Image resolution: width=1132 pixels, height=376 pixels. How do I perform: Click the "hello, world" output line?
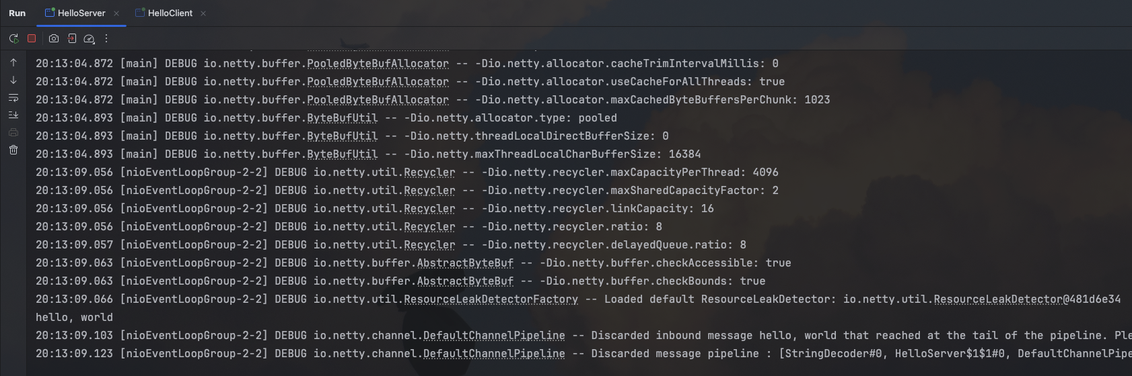coord(74,318)
